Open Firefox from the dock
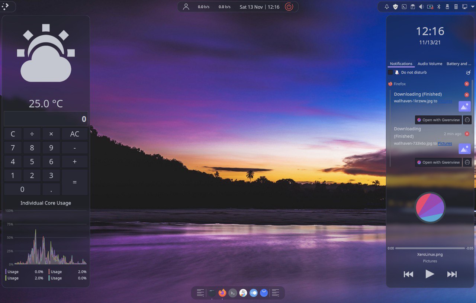The height and width of the screenshot is (303, 476). (222, 293)
